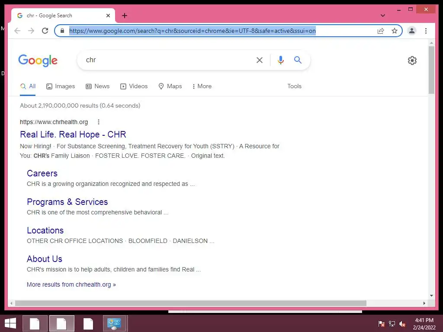This screenshot has width=443, height=332.
Task: Open the Action Center flag tray icon
Action: click(x=381, y=324)
